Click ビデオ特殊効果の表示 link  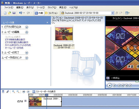tap(15, 40)
